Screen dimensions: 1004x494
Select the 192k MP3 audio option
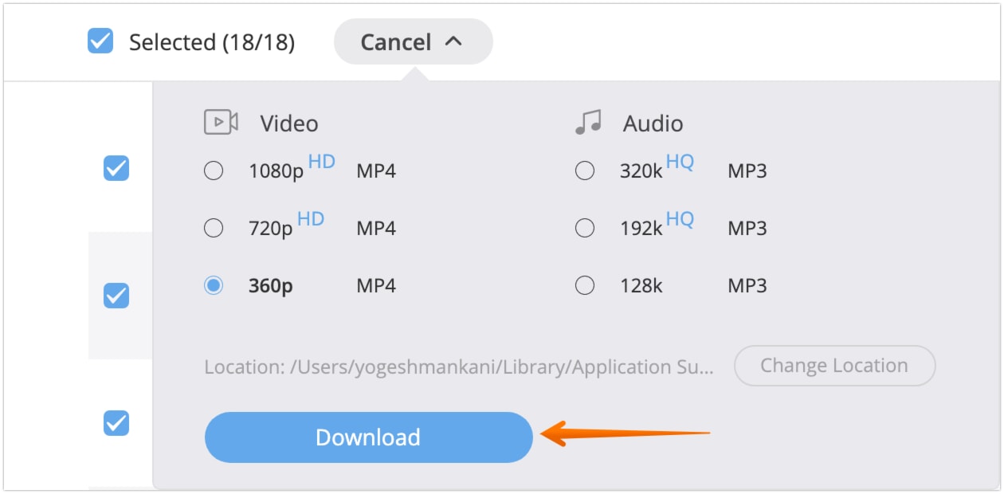click(x=585, y=228)
